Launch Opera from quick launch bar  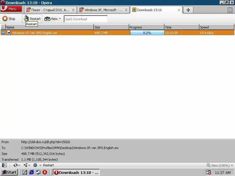point(45,172)
